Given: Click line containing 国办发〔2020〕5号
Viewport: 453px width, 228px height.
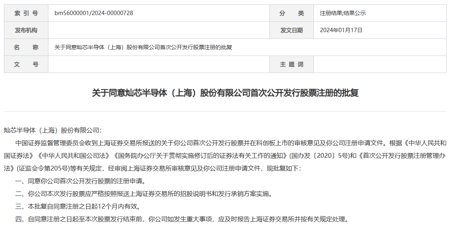Looking at the screenshot, I should point(225,156).
